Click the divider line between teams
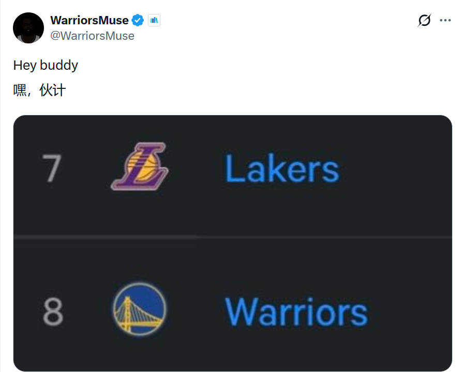The width and height of the screenshot is (465, 372). 233,237
